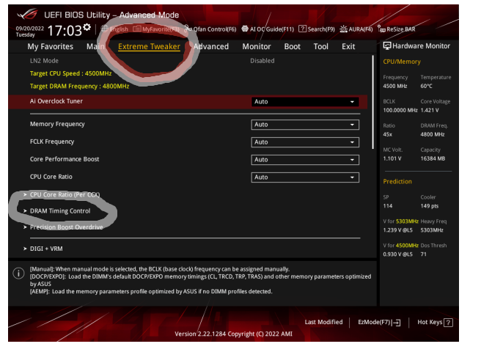Screen dimensions: 481x352
Task: Click the Last Modified button
Action: tap(323, 322)
